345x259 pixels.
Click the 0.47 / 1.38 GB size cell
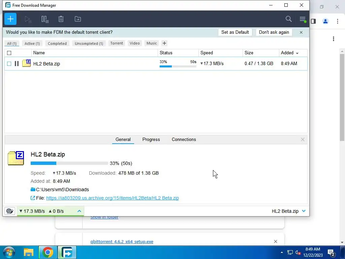259,63
